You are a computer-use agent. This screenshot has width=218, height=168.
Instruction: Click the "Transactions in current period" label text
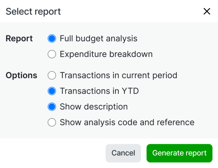click(x=118, y=76)
